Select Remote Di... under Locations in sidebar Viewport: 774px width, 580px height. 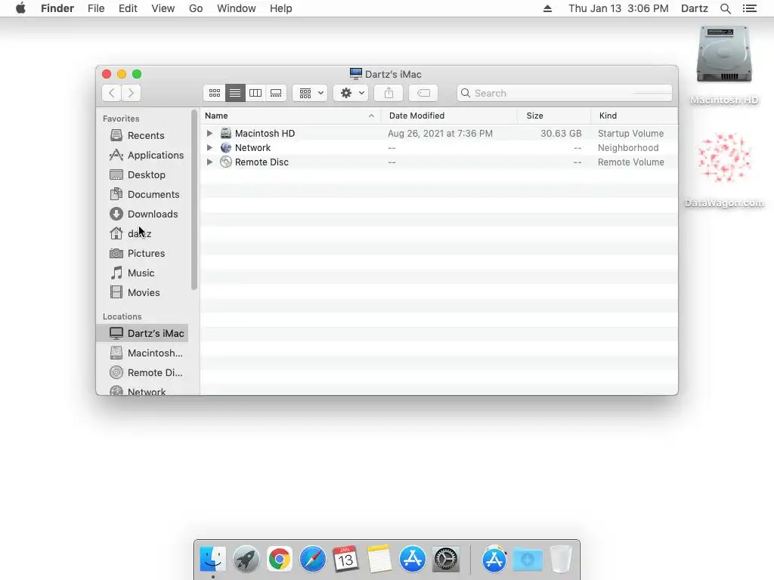[142, 373]
